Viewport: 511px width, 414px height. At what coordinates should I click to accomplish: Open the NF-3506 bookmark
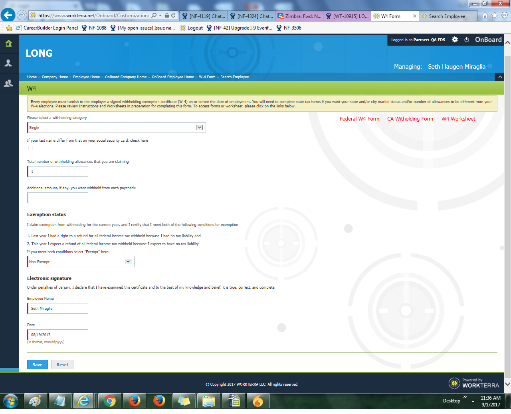pos(289,28)
